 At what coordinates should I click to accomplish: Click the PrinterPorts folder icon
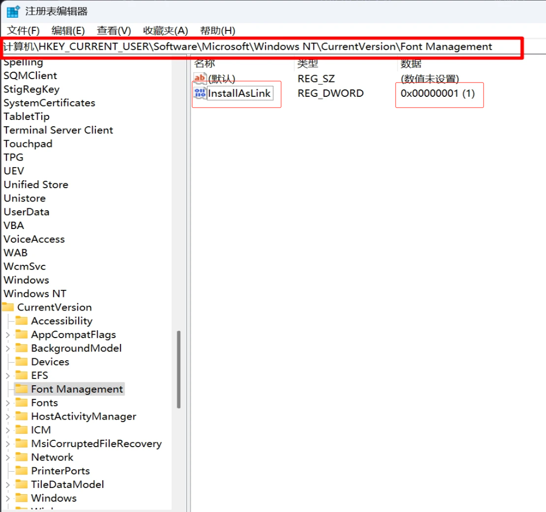pyautogui.click(x=22, y=470)
